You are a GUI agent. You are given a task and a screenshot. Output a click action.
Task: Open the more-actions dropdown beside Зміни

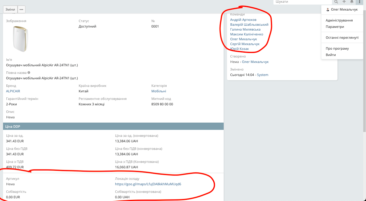21,9
